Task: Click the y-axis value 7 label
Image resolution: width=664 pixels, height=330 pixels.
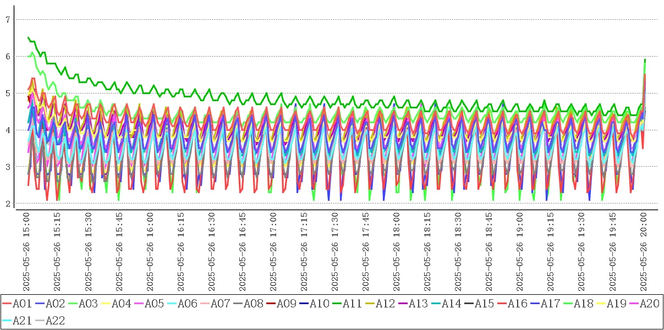Action: pyautogui.click(x=8, y=19)
